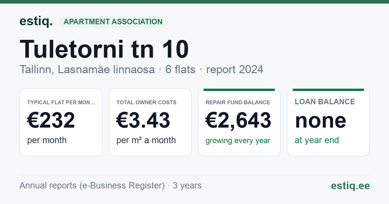Click 'growing every year' text
Screen dimensions: 389x204
point(238,141)
